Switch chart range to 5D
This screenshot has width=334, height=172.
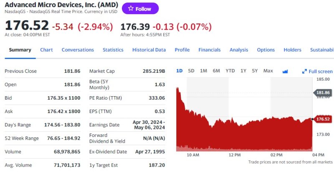191,71
